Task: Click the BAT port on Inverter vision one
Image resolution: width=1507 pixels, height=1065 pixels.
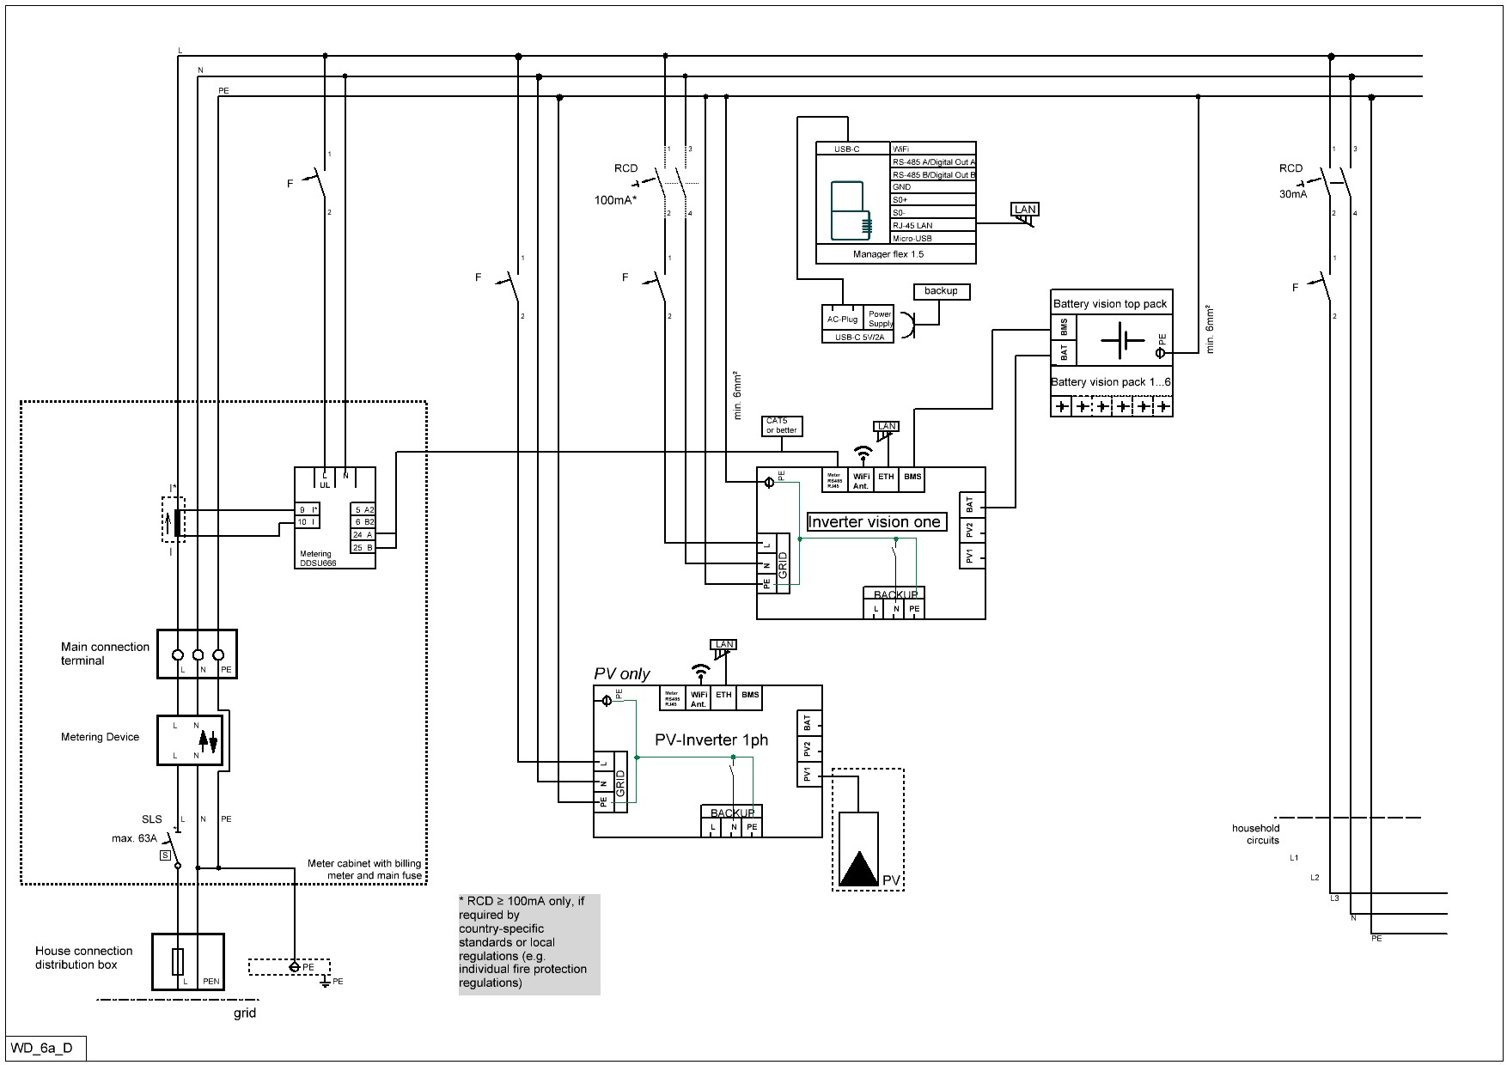Action: point(970,504)
